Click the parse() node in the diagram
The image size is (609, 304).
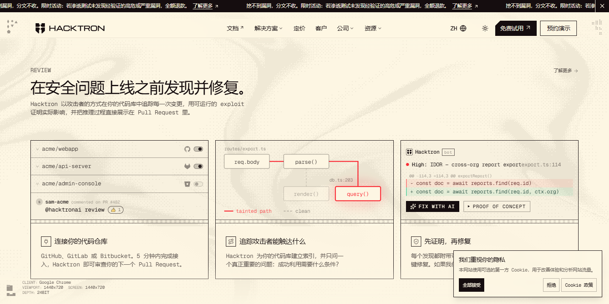tap(306, 162)
